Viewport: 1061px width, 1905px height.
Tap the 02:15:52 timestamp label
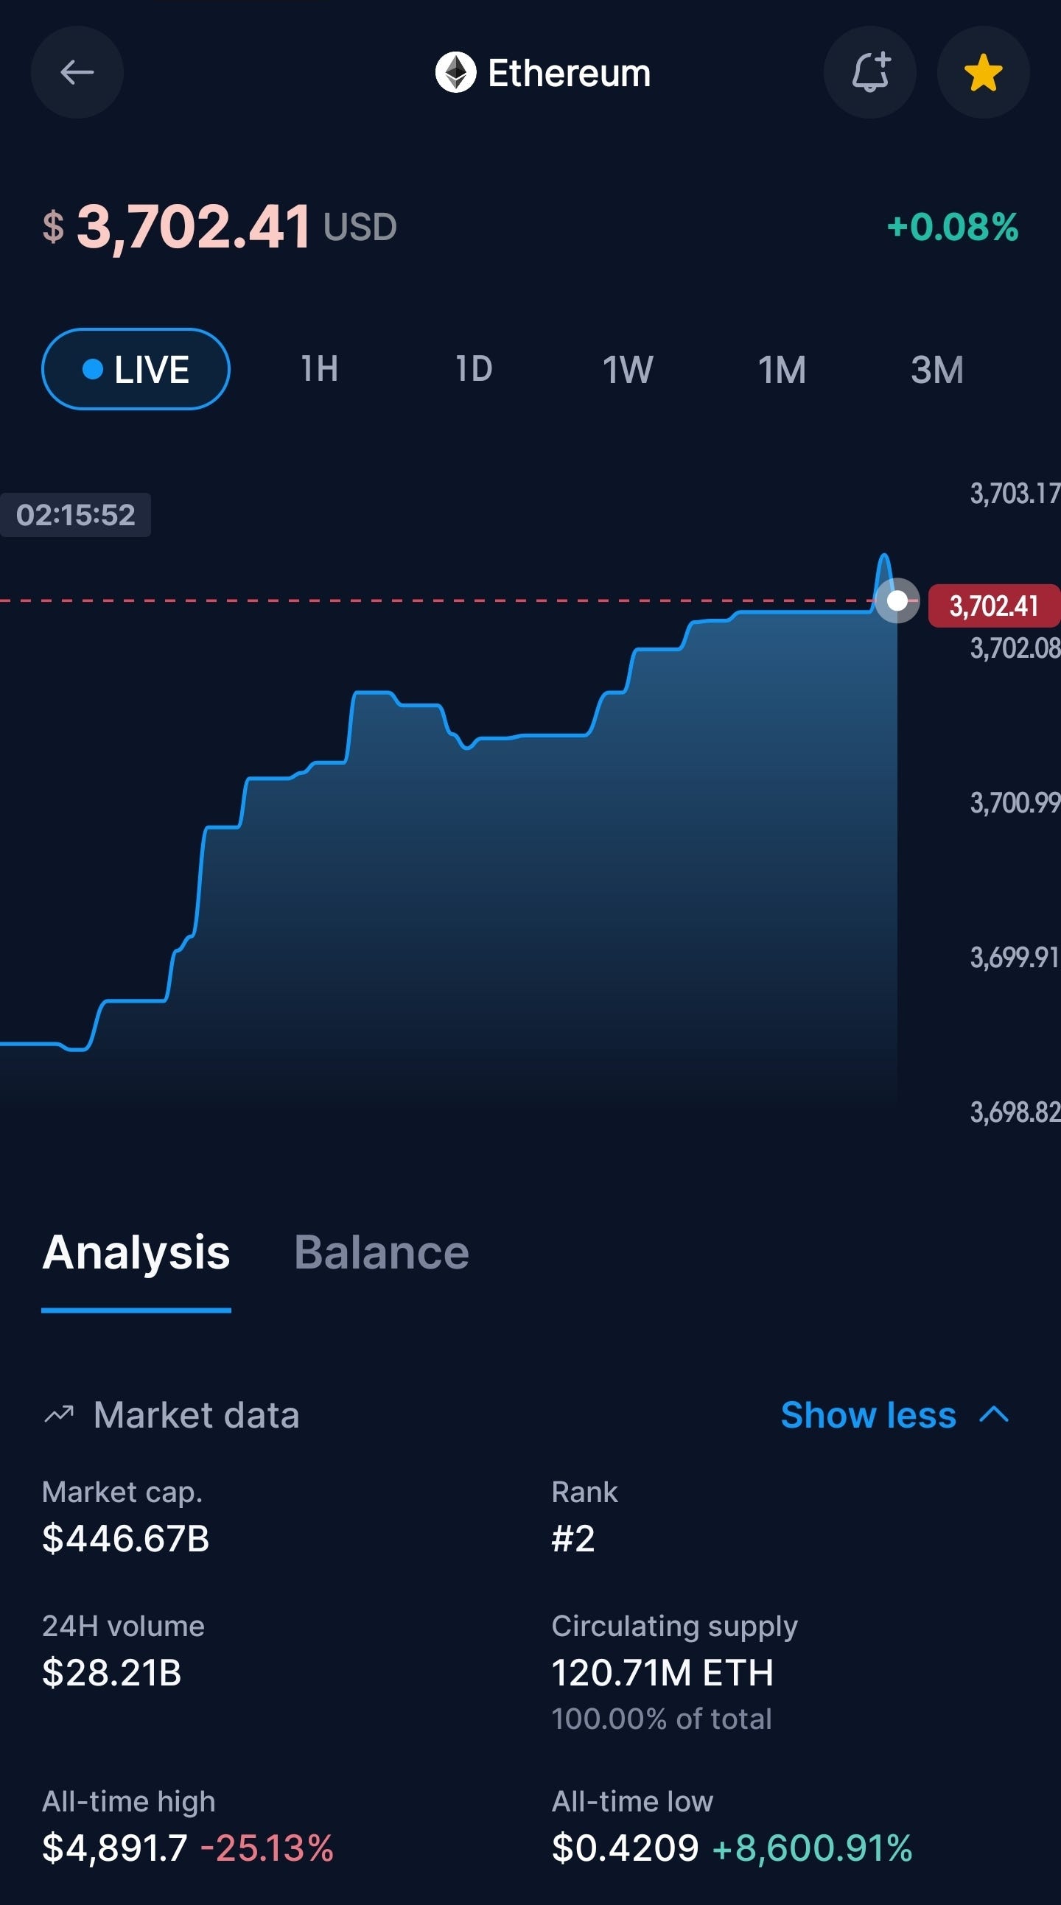pyautogui.click(x=75, y=515)
